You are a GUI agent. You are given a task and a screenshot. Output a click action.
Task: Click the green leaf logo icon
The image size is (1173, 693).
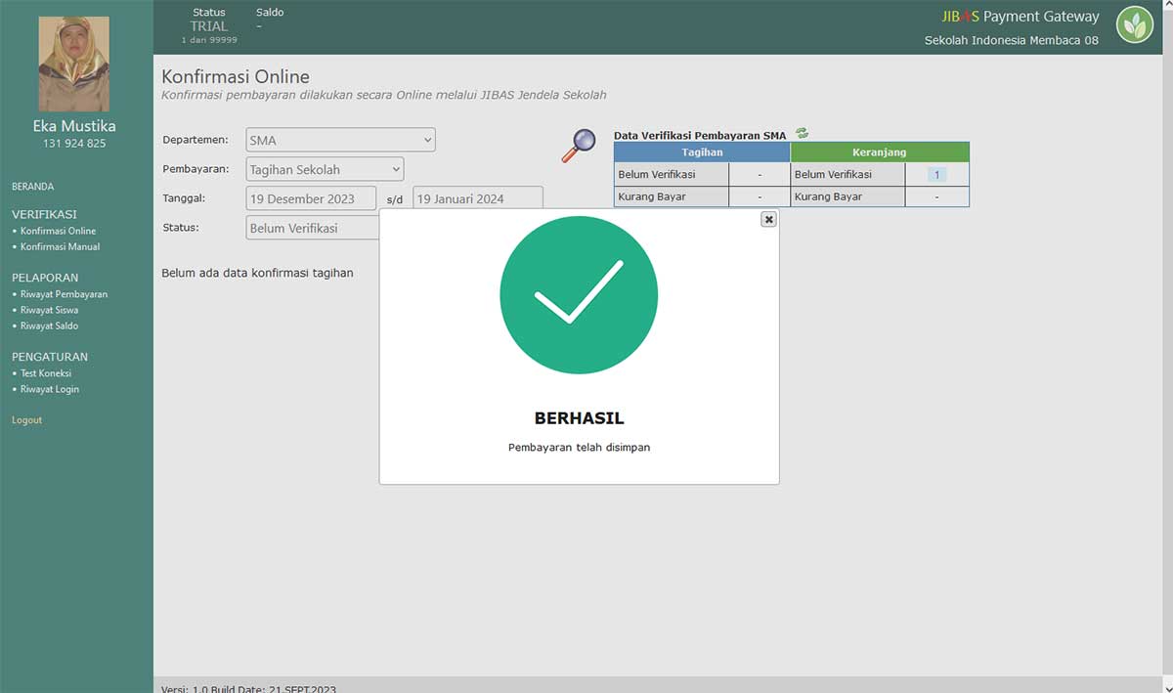pyautogui.click(x=1135, y=24)
